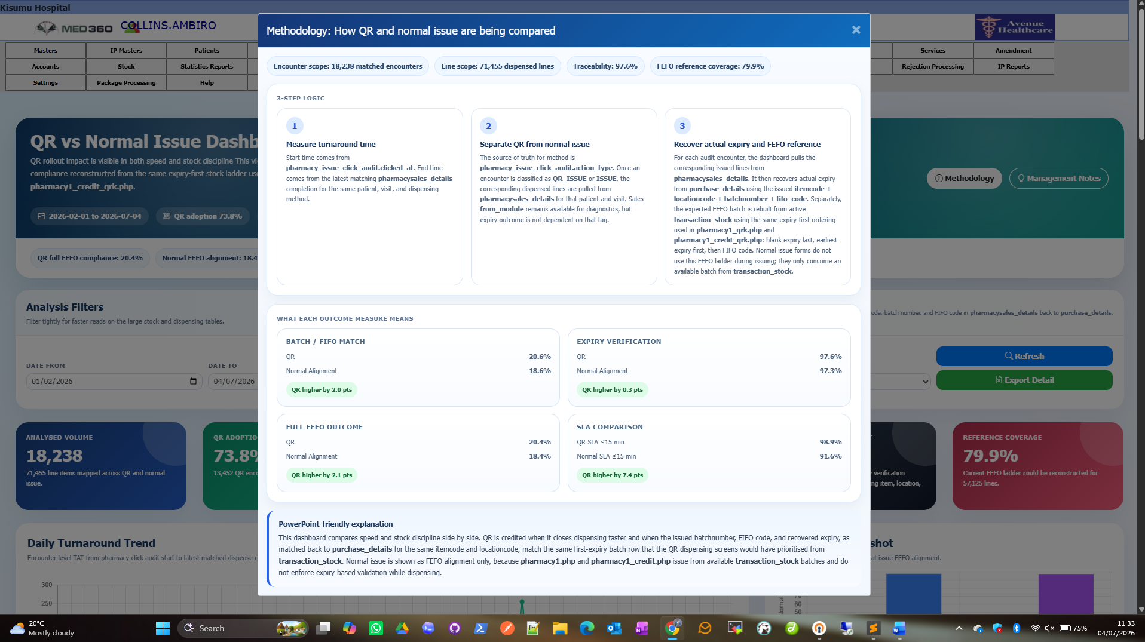This screenshot has height=642, width=1145.
Task: Click the Windows taskbar Search box
Action: coord(243,628)
